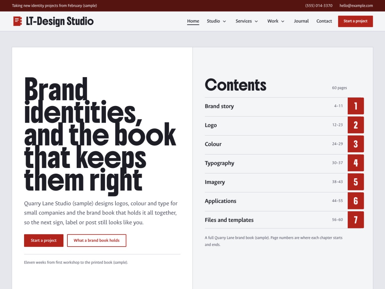The image size is (385, 289).
Task: Open What a brand book holds
Action: [97, 241]
